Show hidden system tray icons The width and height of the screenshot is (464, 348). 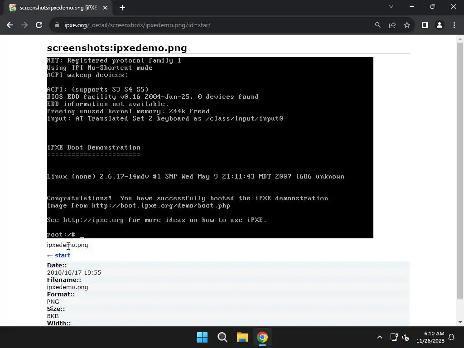pyautogui.click(x=380, y=337)
